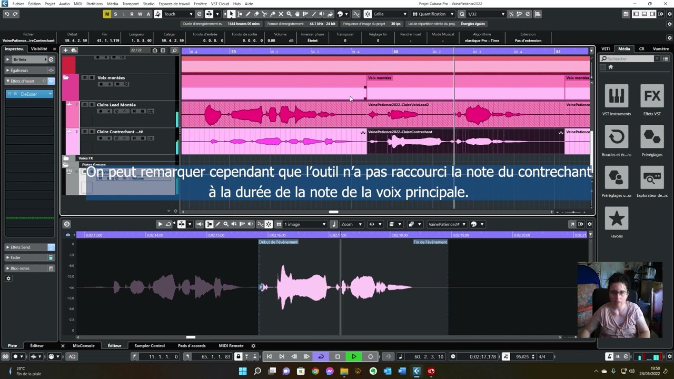Select the Draw pencil tool
This screenshot has width=674, height=379.
tap(247, 14)
